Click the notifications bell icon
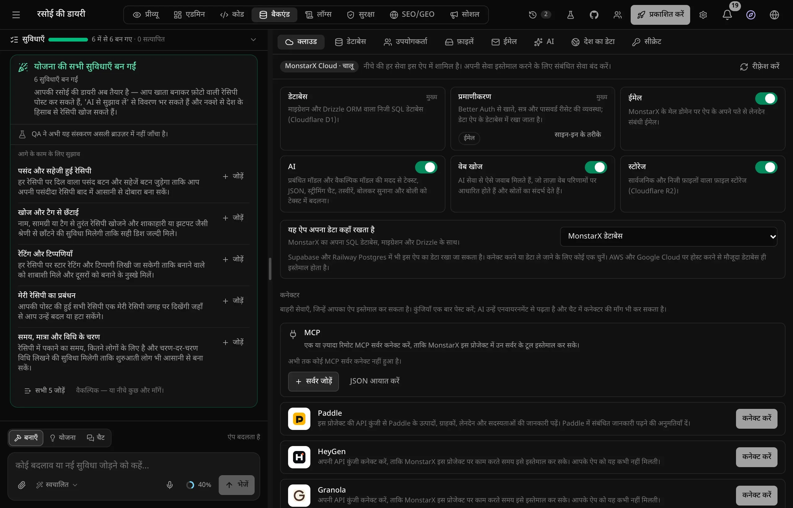Image resolution: width=793 pixels, height=508 pixels. click(727, 15)
